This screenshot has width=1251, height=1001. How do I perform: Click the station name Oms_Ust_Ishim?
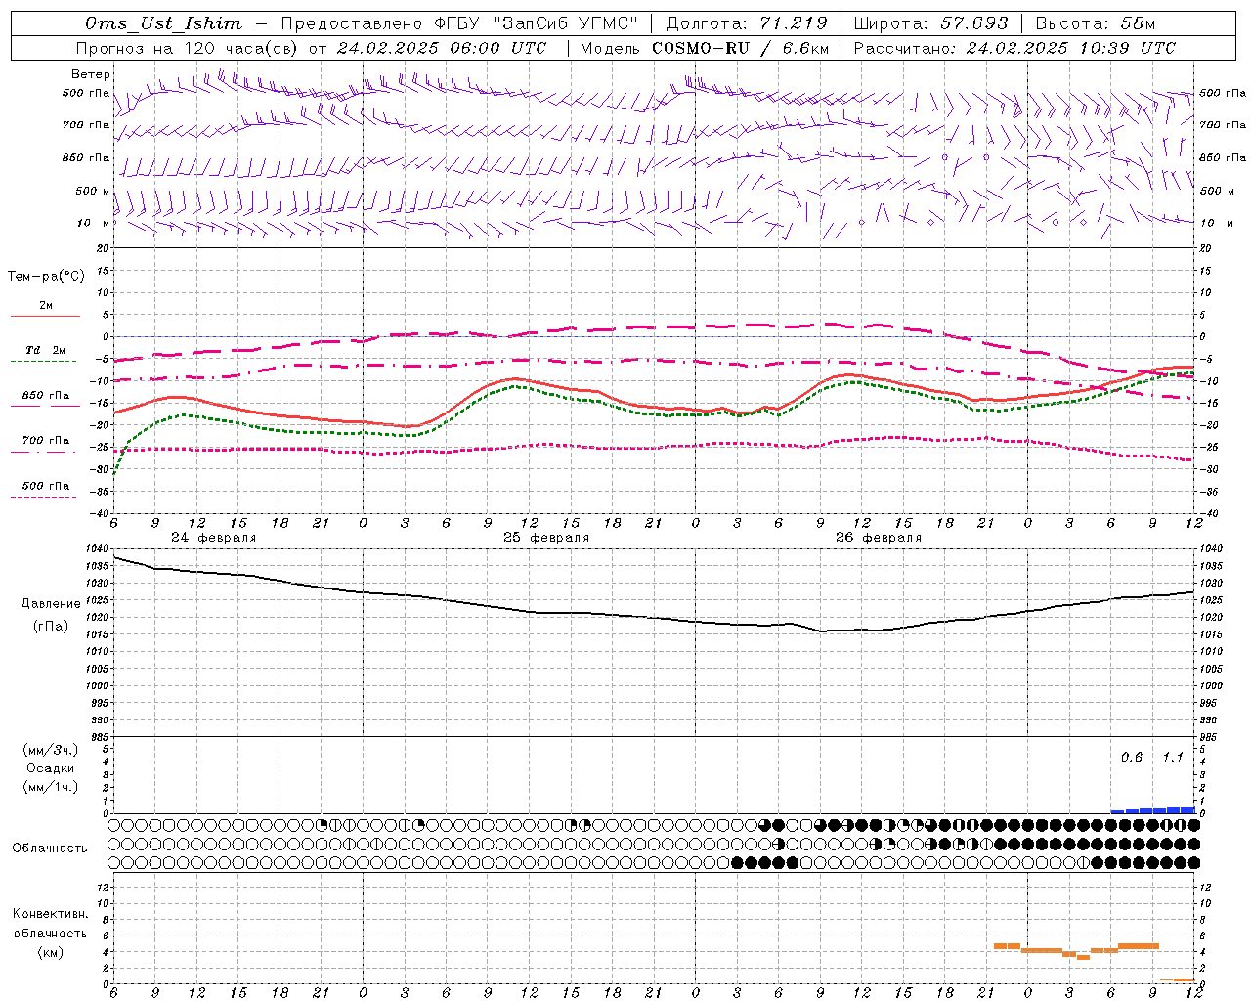[x=163, y=23]
